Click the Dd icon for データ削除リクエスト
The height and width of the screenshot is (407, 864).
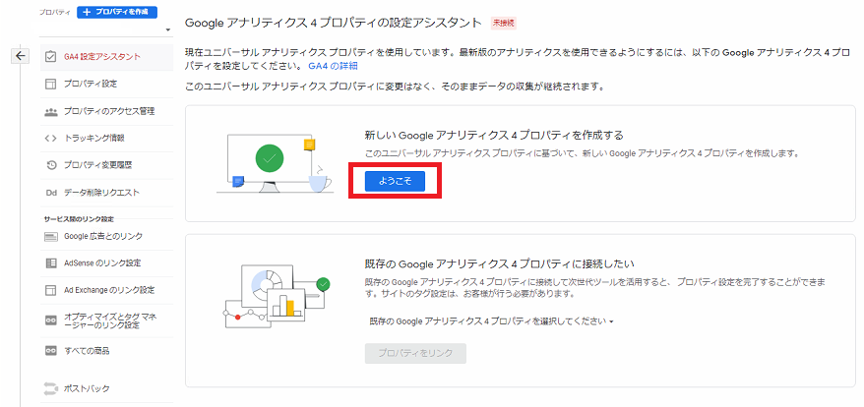[x=51, y=193]
